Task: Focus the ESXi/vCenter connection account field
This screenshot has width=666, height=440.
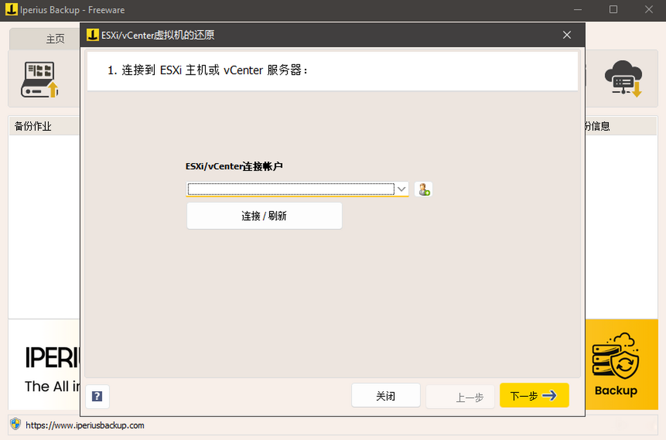Action: [x=291, y=190]
